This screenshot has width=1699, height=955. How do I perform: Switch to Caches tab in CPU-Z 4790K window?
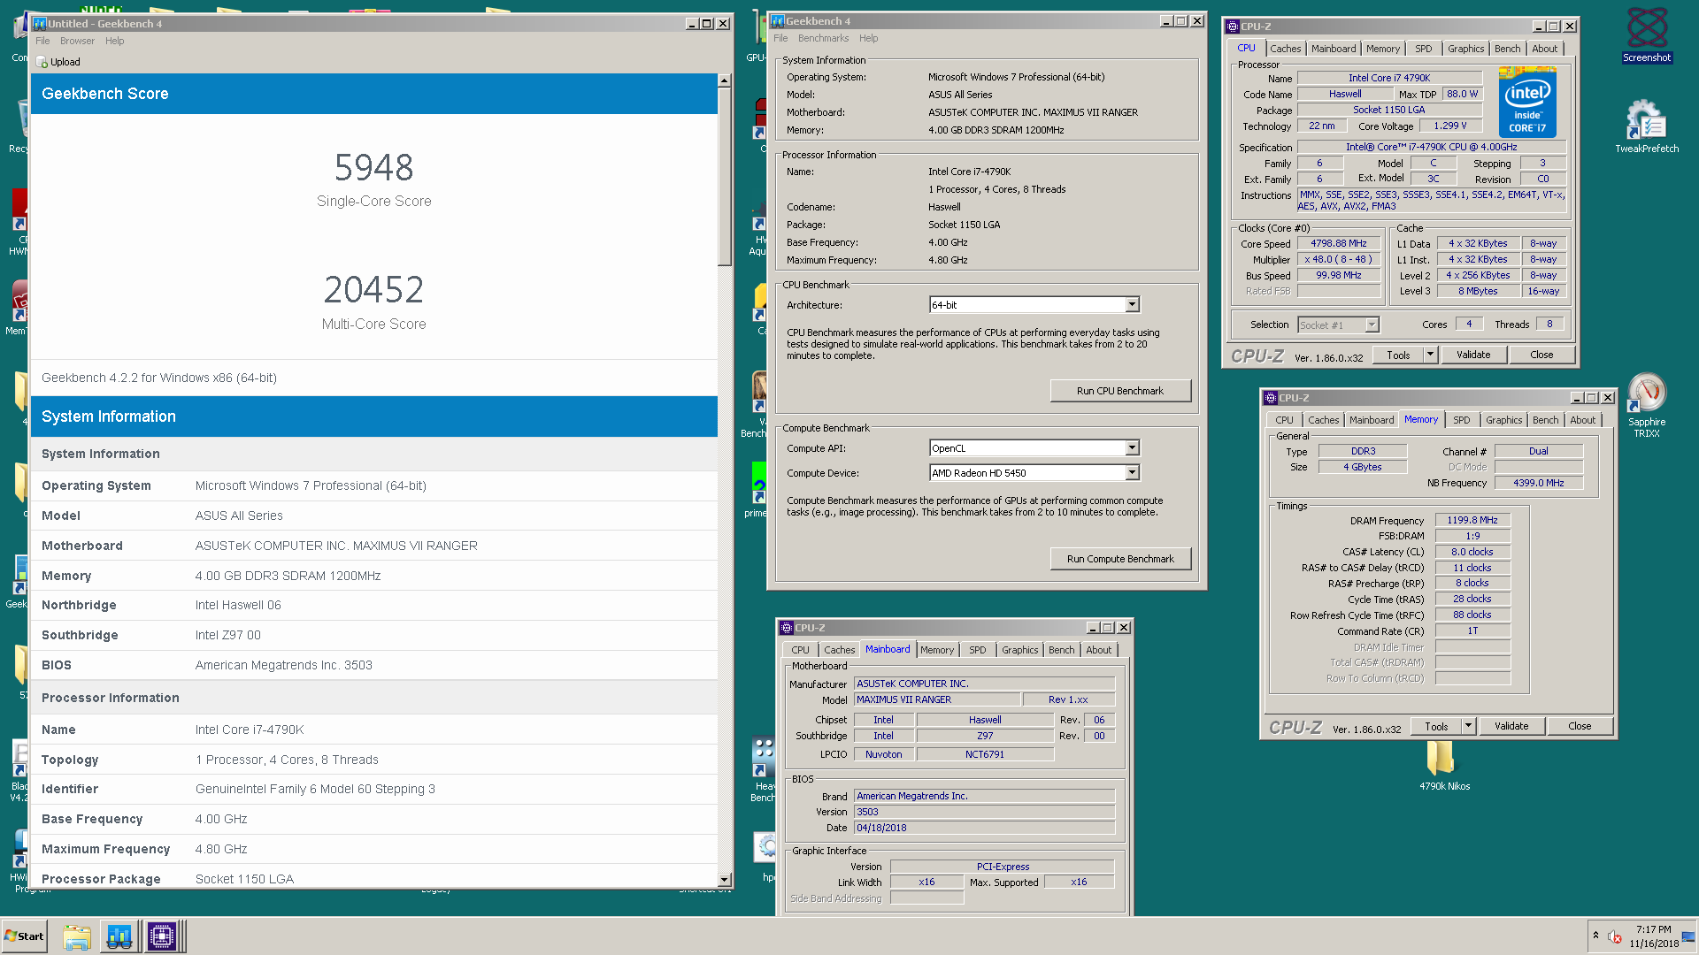pos(1285,49)
